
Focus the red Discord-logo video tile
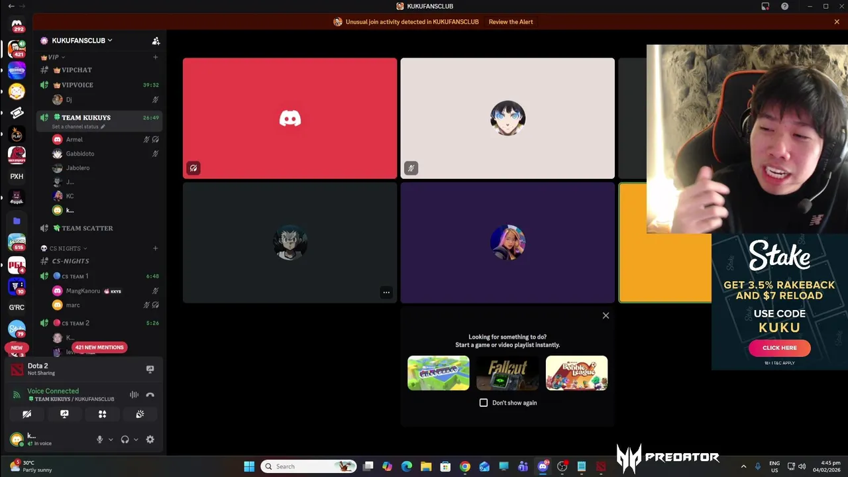290,118
